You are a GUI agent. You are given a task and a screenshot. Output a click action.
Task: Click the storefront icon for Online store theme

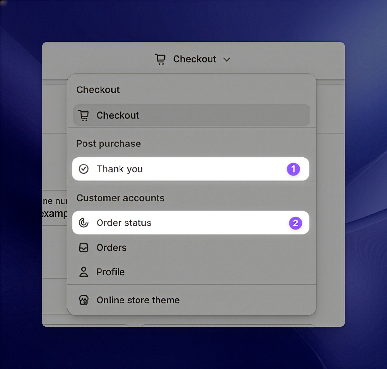click(x=84, y=300)
